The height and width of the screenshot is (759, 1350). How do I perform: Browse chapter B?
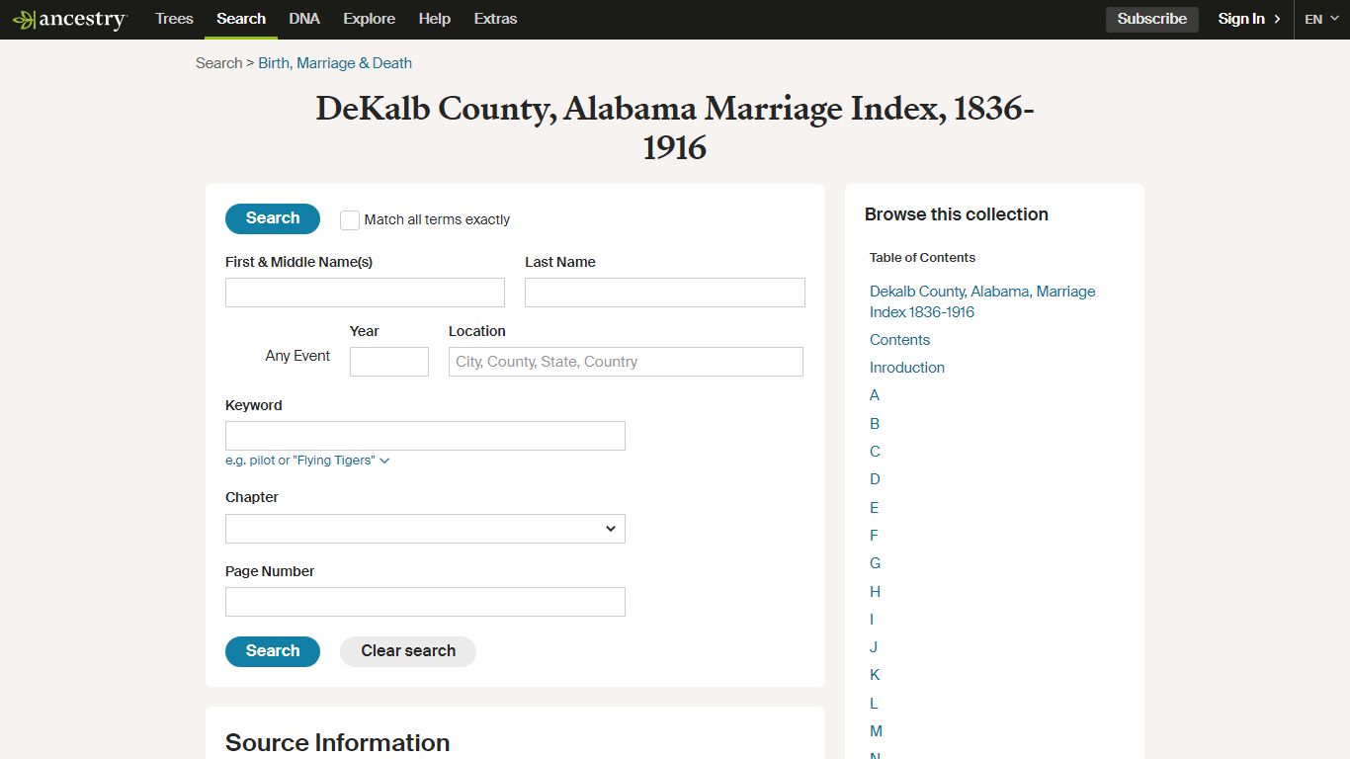pyautogui.click(x=875, y=424)
